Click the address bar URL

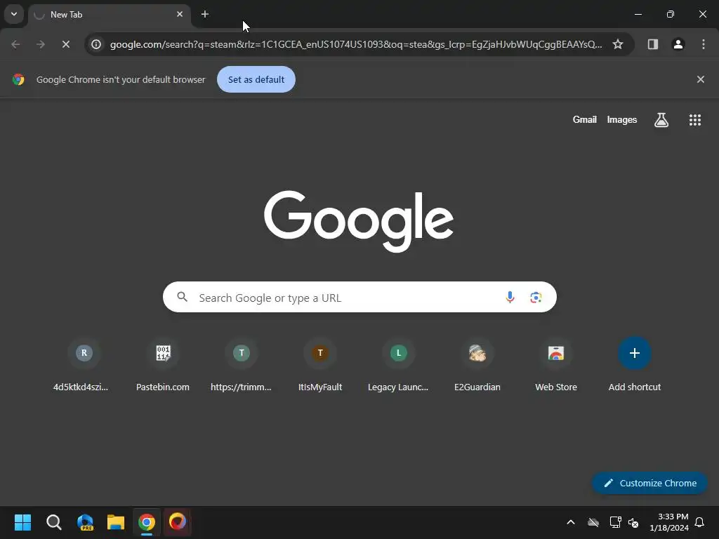coord(356,44)
